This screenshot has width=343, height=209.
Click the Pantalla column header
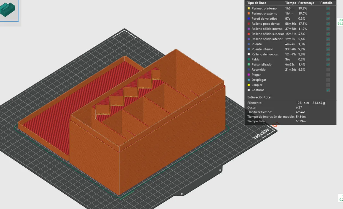click(326, 3)
